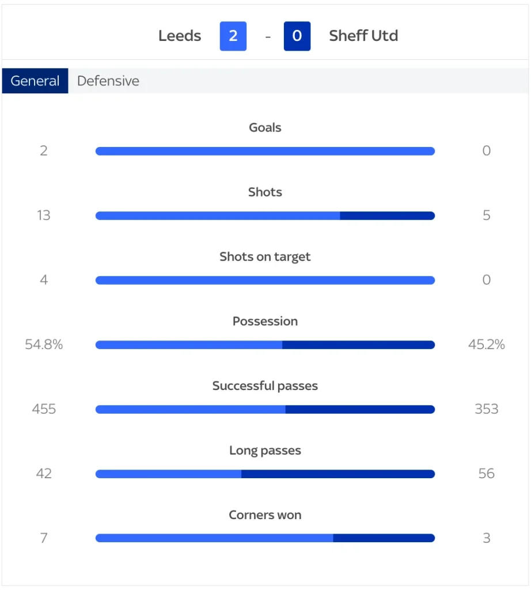Click the Corners won heading
Screen dimensions: 531x590
coord(265,515)
